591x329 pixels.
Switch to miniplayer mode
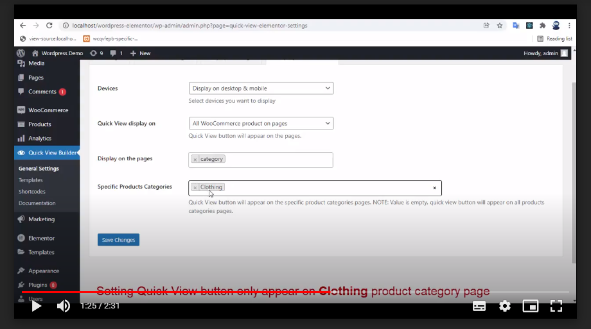click(531, 306)
